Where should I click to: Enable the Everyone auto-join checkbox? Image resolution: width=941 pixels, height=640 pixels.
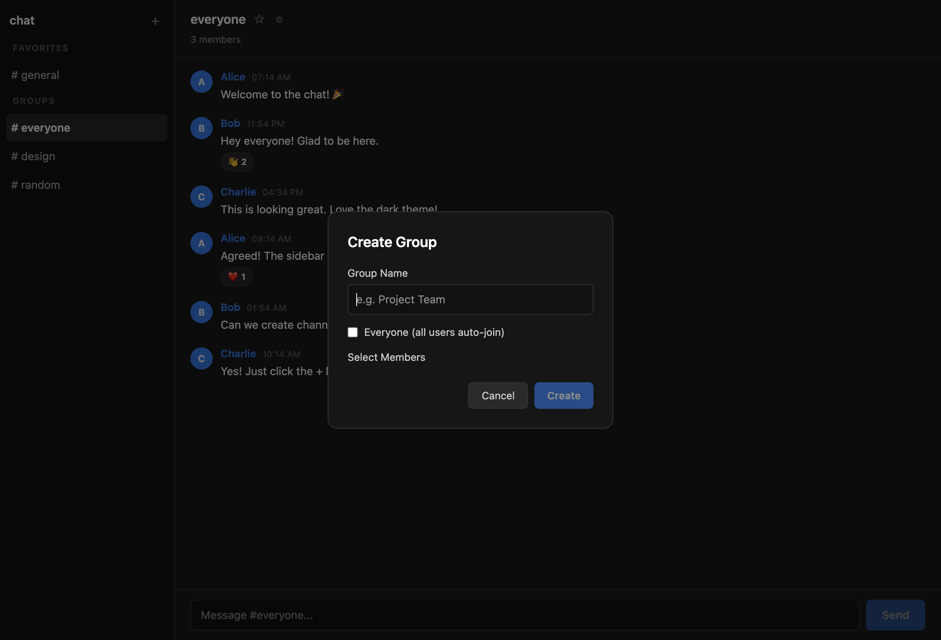pyautogui.click(x=353, y=332)
